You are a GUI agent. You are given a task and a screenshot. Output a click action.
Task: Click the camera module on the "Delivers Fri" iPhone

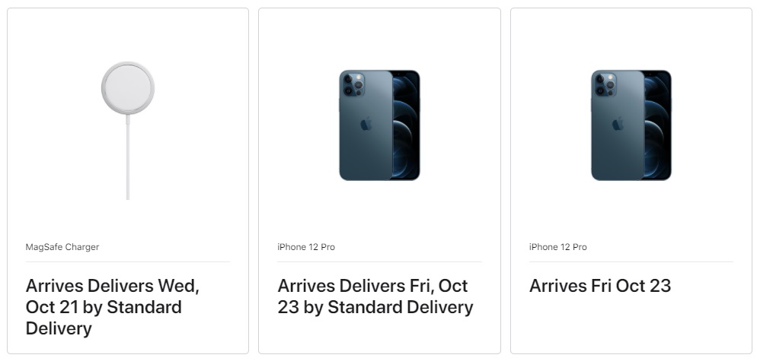[x=353, y=84]
